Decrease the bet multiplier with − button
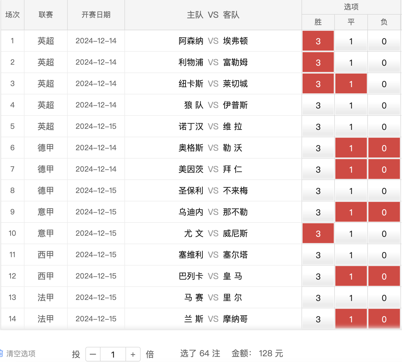Image resolution: width=402 pixels, height=362 pixels. tap(93, 354)
